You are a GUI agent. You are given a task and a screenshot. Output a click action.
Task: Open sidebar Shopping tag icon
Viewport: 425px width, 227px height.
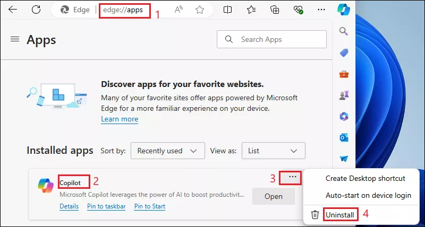(344, 53)
